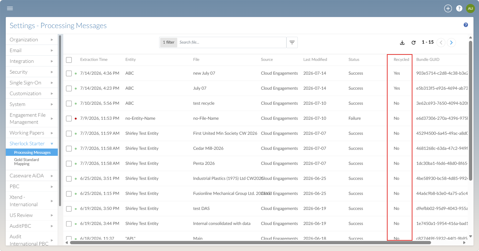Check the Industrial Plastics row
Screen dimensions: 479x251
69,179
